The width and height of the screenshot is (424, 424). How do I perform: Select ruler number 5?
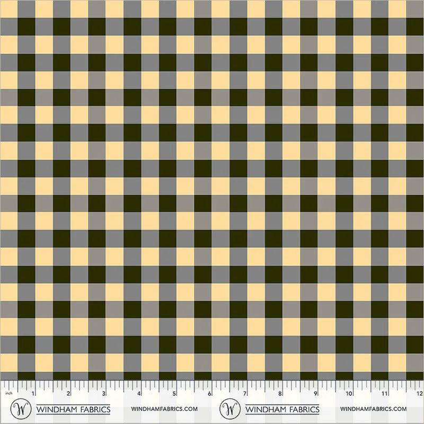point(174,393)
